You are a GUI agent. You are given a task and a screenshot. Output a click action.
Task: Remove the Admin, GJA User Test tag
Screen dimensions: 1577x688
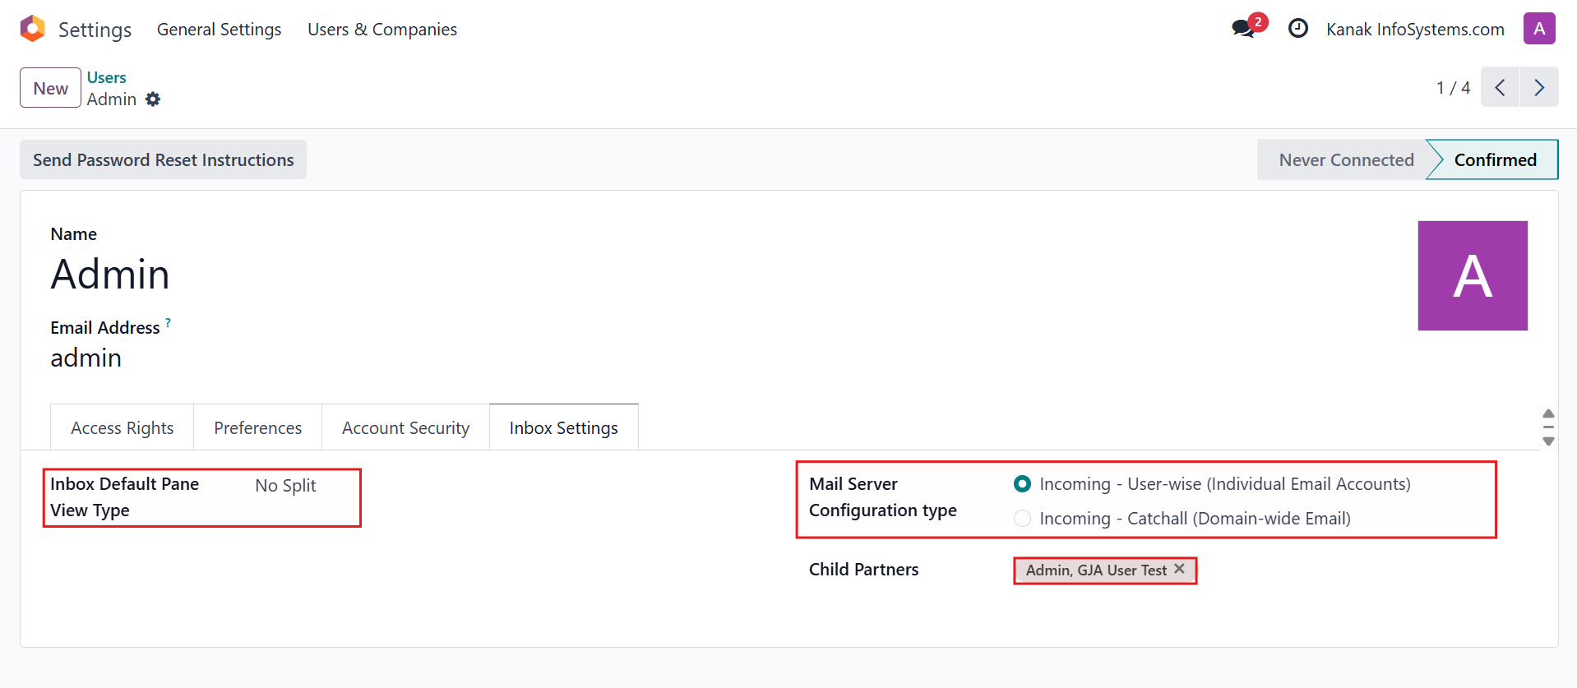1180,569
